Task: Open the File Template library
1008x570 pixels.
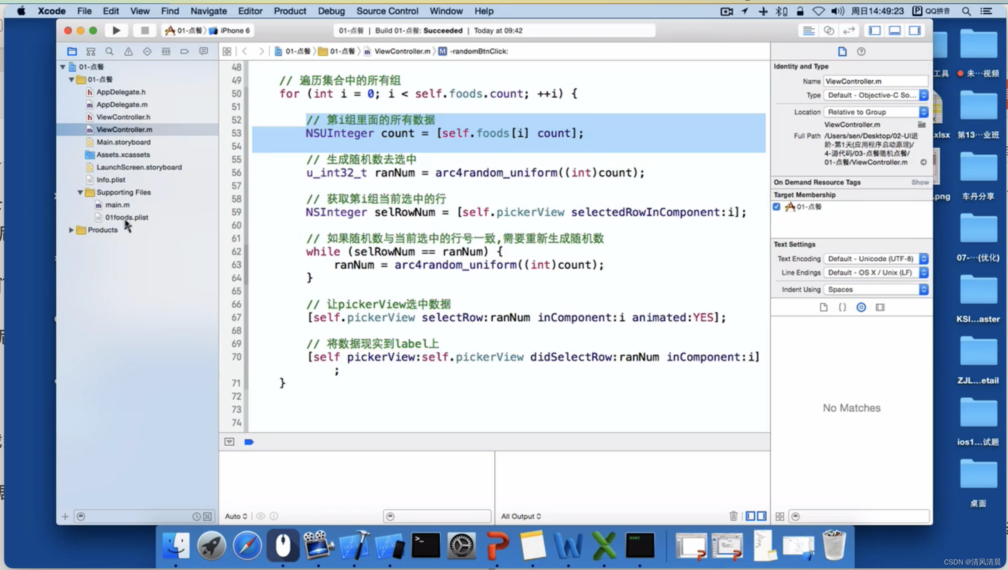Action: coord(823,308)
